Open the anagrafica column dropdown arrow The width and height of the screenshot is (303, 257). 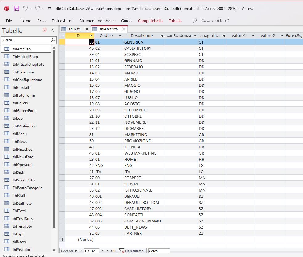pyautogui.click(x=224, y=36)
